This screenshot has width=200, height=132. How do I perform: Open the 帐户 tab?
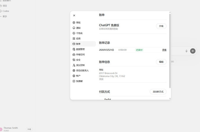point(83,76)
